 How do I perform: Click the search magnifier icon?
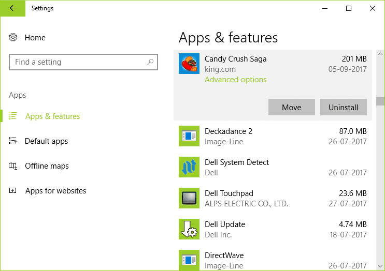tap(150, 62)
